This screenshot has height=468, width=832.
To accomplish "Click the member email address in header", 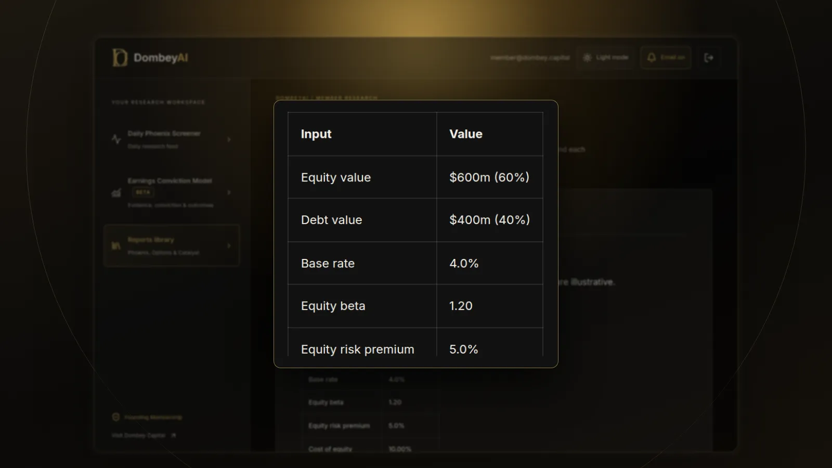I will pos(530,57).
